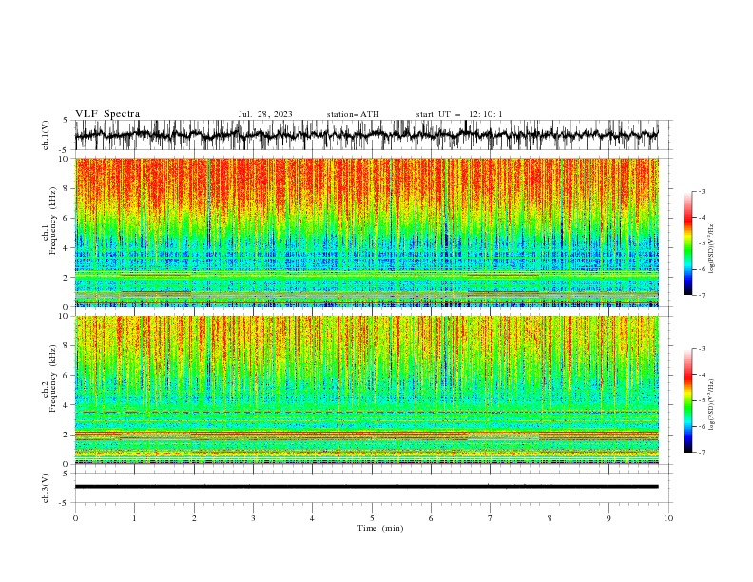Click the "station=ATH" label
This screenshot has height=582, width=753.
tap(353, 114)
